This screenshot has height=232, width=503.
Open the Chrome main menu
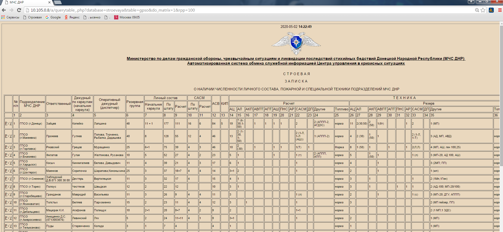click(x=500, y=10)
